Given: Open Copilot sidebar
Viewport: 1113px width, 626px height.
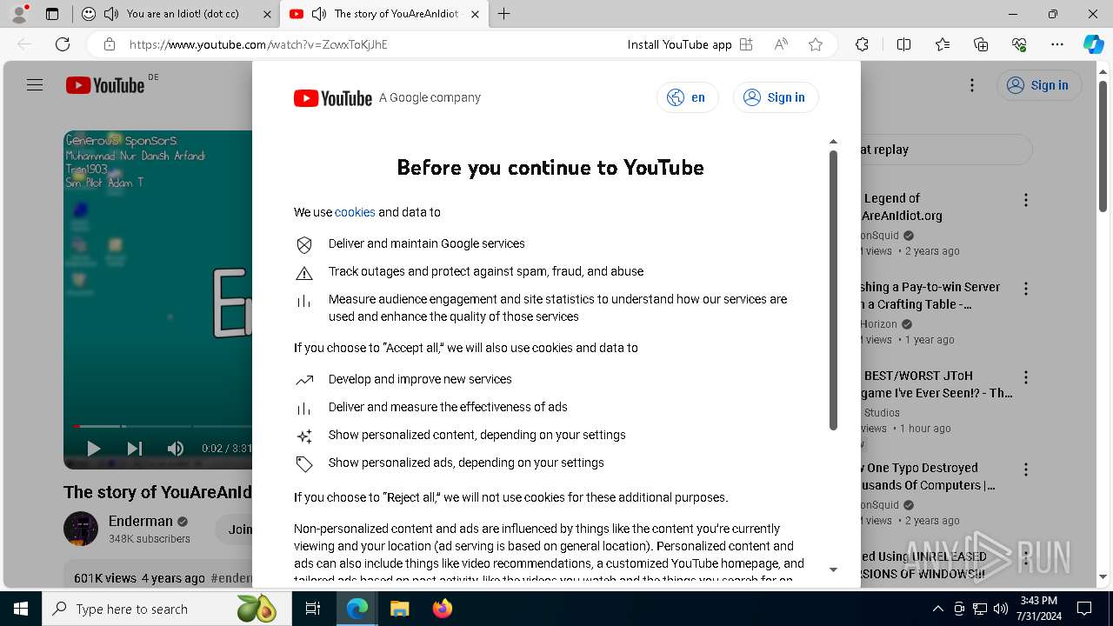Looking at the screenshot, I should 1093,44.
